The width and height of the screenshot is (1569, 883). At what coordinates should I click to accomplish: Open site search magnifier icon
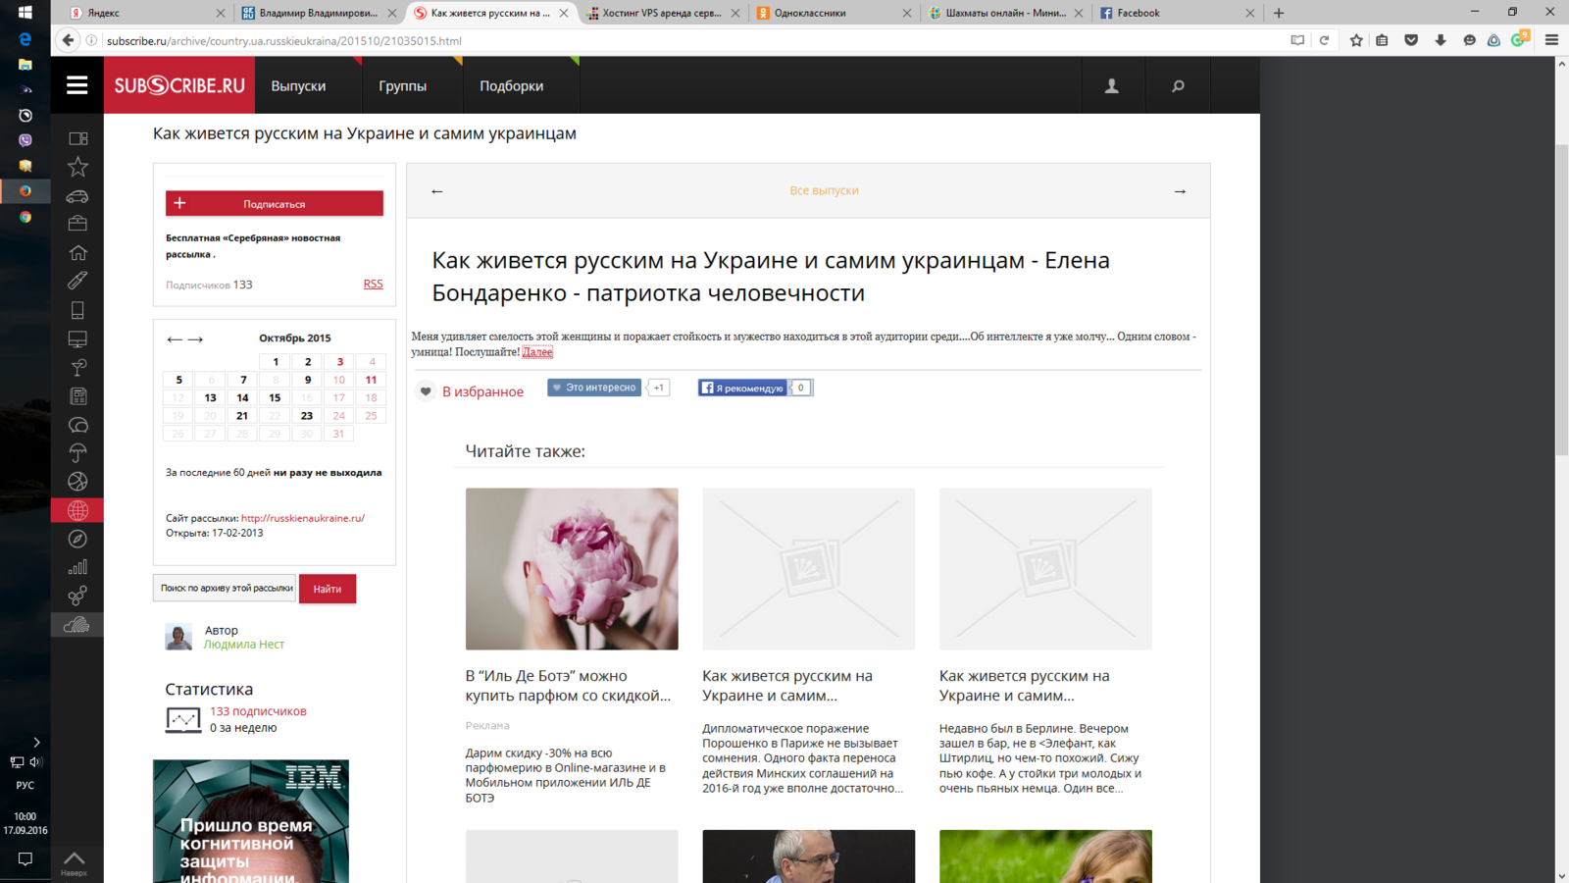point(1178,86)
